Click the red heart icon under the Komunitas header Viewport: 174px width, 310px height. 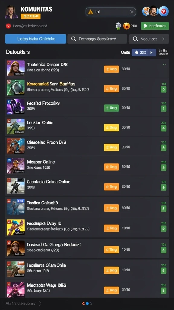pos(8,26)
